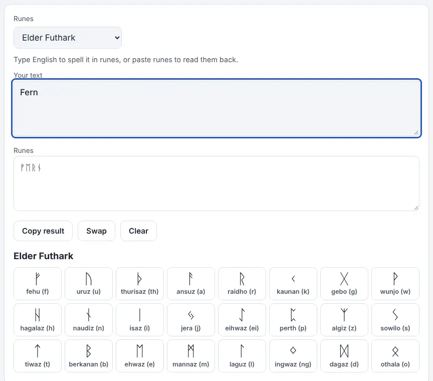Screen dimensions: 433x381
Task: Select the raidho (r) rune tile
Action: (x=242, y=283)
